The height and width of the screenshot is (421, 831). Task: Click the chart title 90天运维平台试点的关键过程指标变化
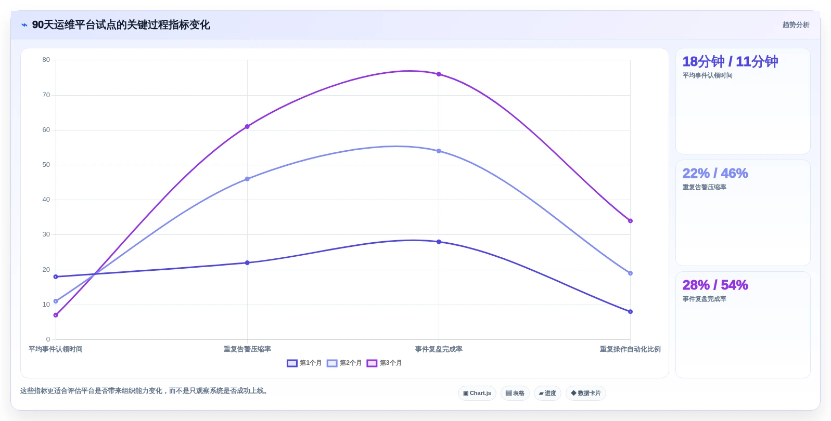(121, 25)
